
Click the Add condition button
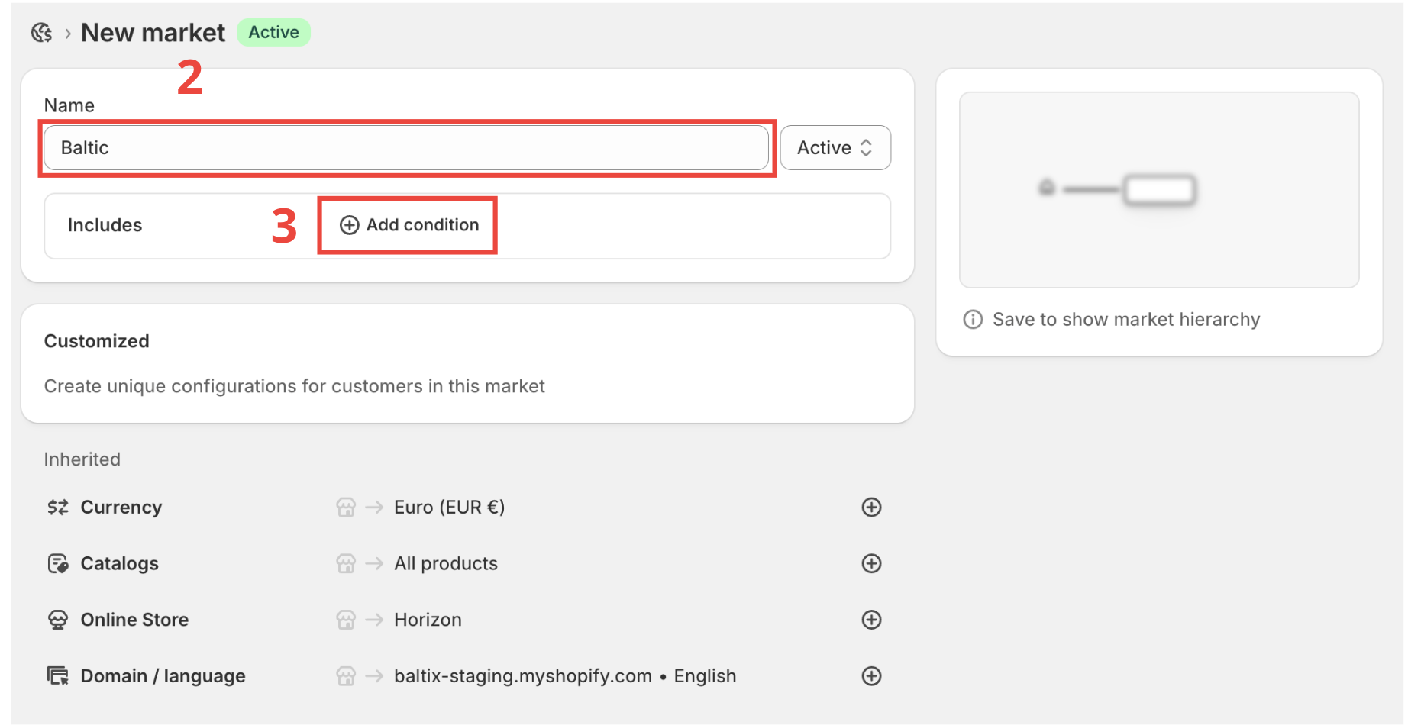point(407,225)
